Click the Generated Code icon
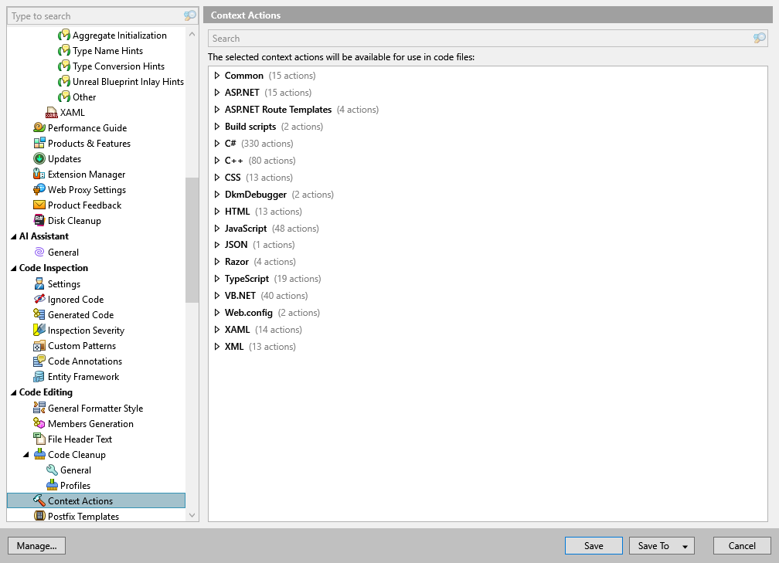Image resolution: width=779 pixels, height=563 pixels. [39, 314]
